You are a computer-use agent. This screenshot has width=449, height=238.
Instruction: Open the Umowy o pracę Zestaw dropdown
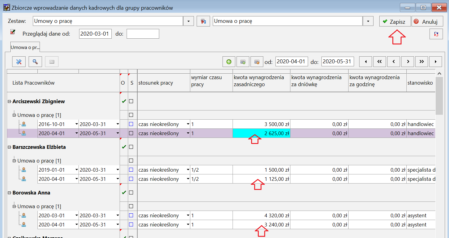click(x=188, y=21)
